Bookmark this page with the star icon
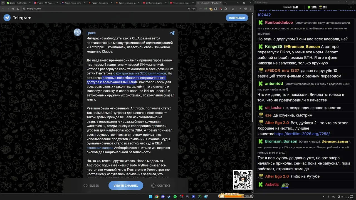Screen dimensions: 356x200 (194, 9)
